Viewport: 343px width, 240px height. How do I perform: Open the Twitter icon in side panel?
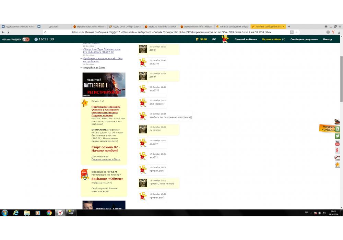coord(338,136)
